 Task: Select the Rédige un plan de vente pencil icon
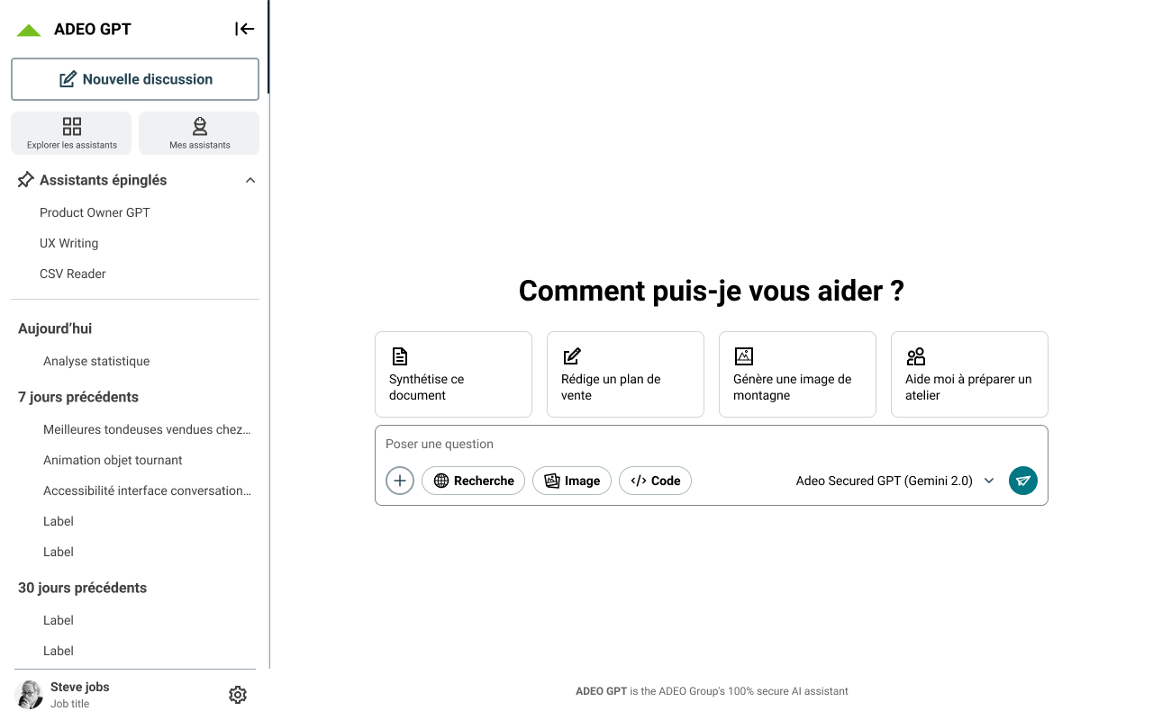571,355
